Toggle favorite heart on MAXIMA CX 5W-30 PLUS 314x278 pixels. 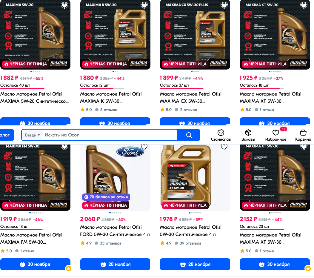tap(224, 5)
